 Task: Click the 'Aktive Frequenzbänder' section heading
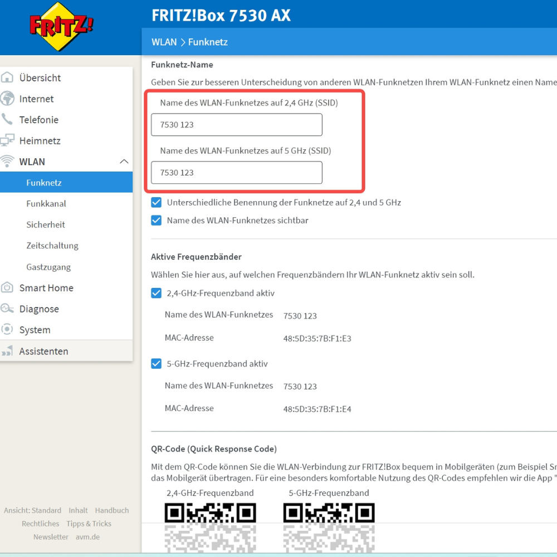[196, 256]
